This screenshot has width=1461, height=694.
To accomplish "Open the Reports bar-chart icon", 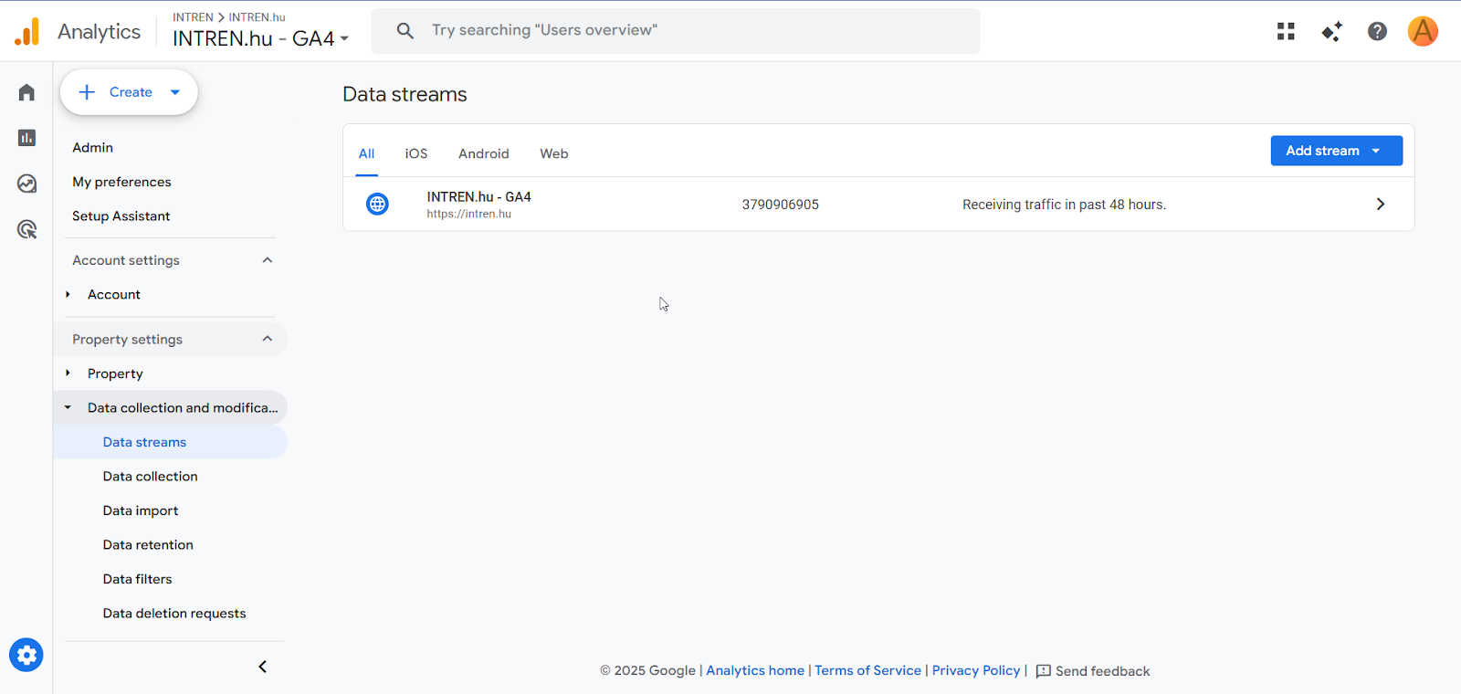I will coord(26,138).
